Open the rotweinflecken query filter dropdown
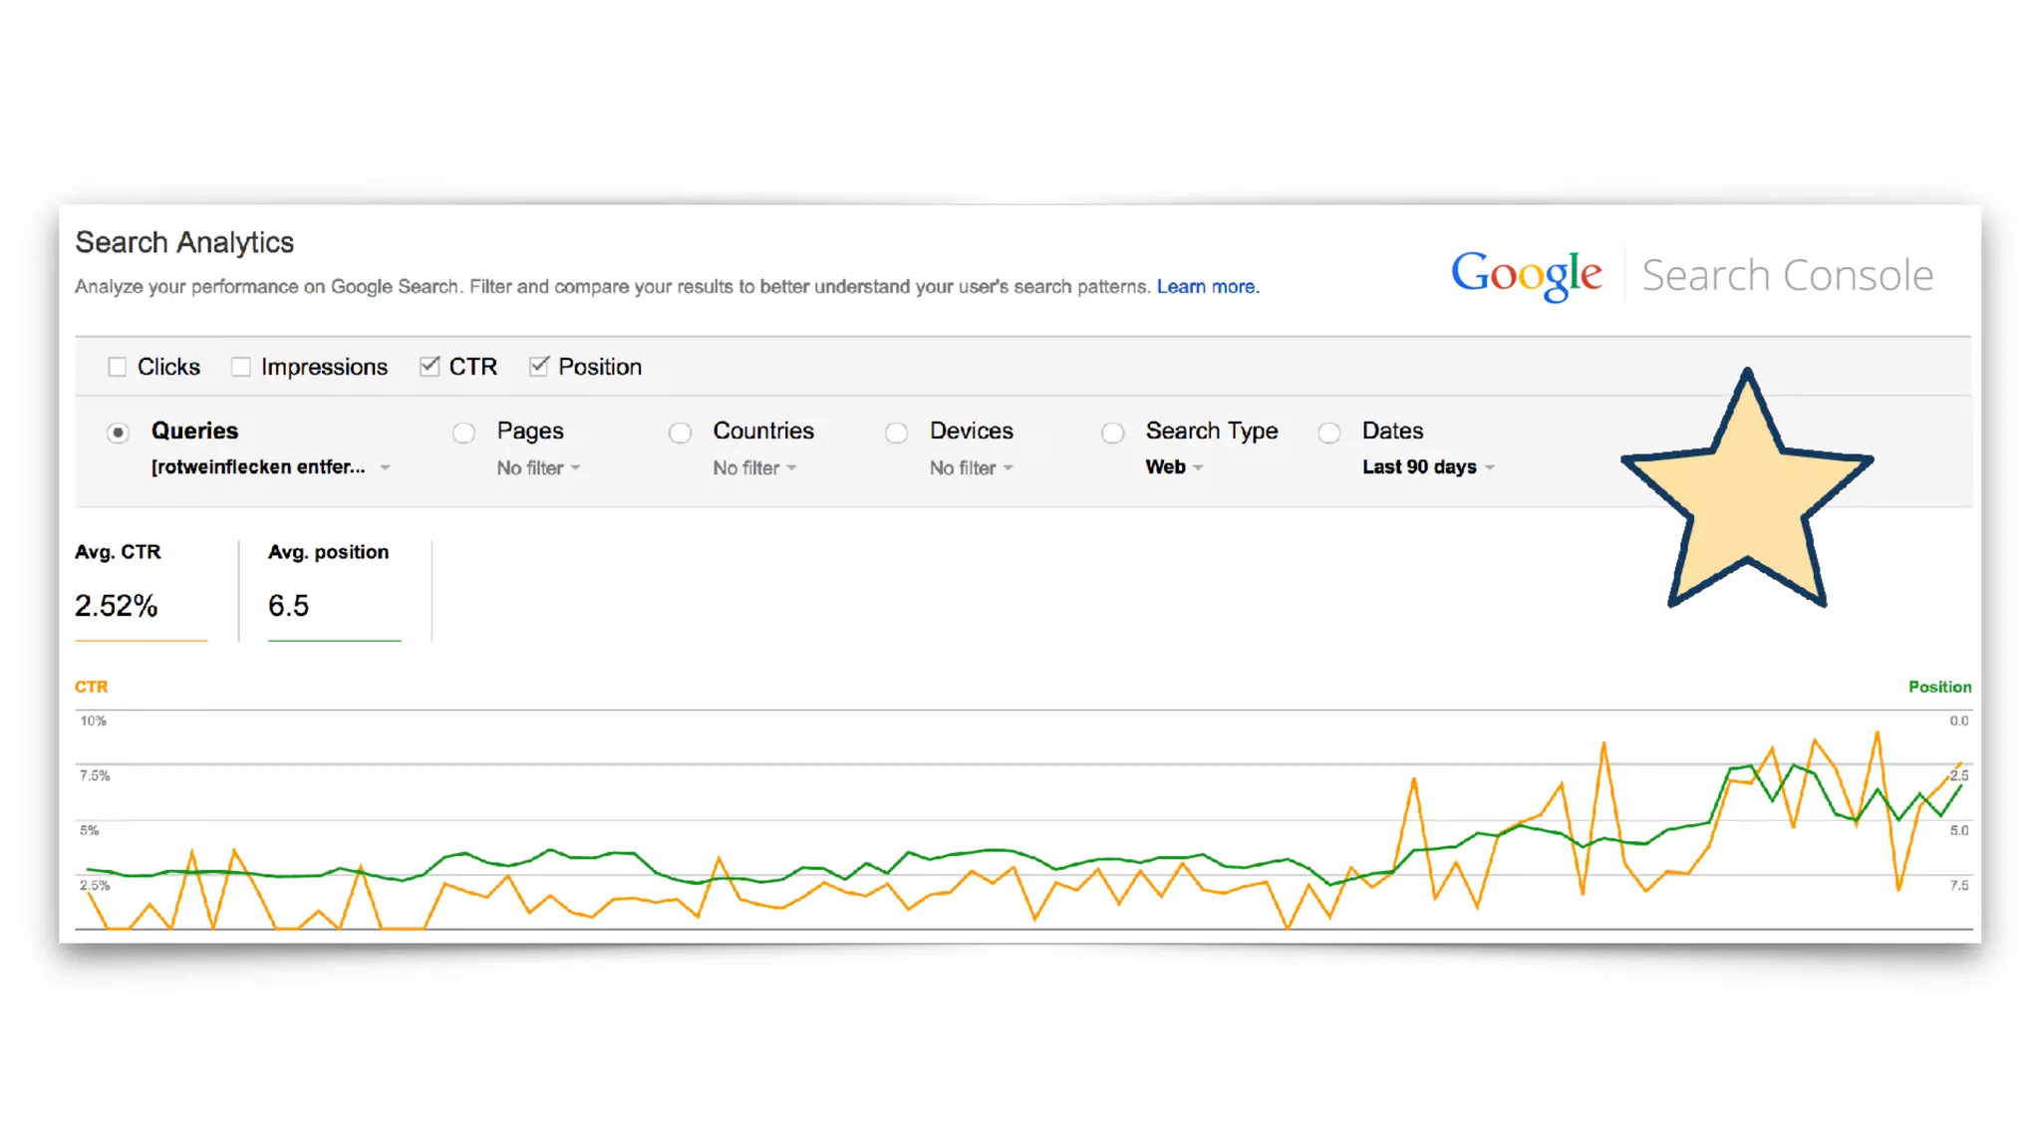This screenshot has width=2041, height=1148. click(x=271, y=467)
